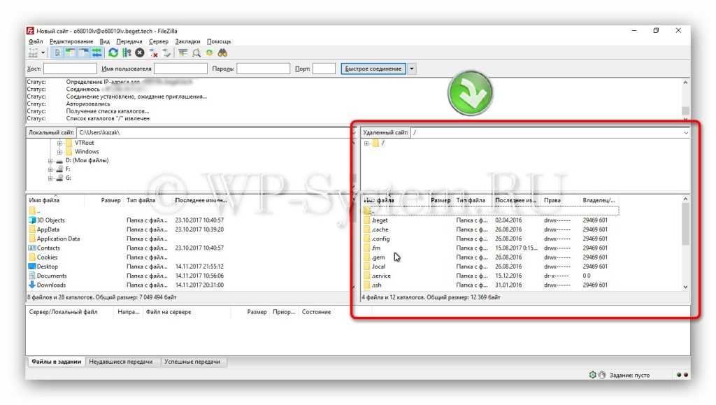Toggle transfer queue display icon

[x=96, y=52]
